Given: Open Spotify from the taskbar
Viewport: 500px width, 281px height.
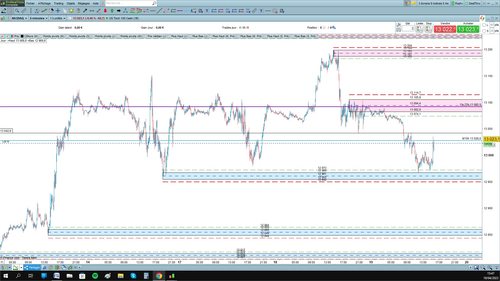Looking at the screenshot, I should point(95,276).
